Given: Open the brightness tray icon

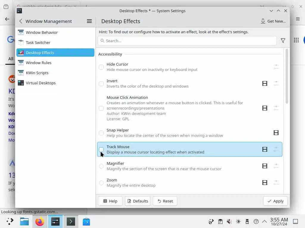Looking at the screenshot, I should 238,221.
